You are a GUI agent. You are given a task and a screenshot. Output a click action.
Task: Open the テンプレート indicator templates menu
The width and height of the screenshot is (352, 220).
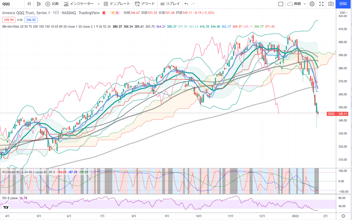pos(117,4)
